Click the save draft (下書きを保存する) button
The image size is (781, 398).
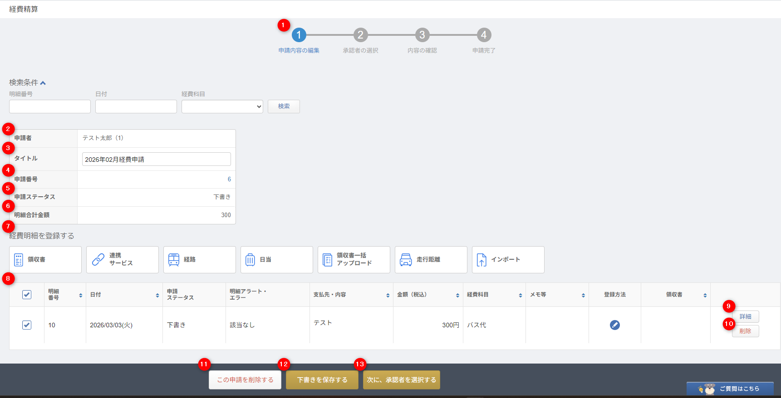pyautogui.click(x=322, y=380)
